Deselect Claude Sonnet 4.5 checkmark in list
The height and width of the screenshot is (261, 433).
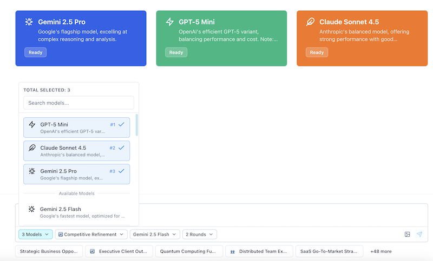click(x=121, y=148)
